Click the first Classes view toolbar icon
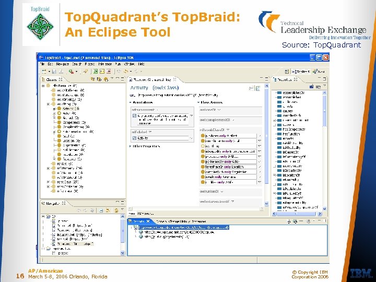376x282 pixels. pos(92,79)
